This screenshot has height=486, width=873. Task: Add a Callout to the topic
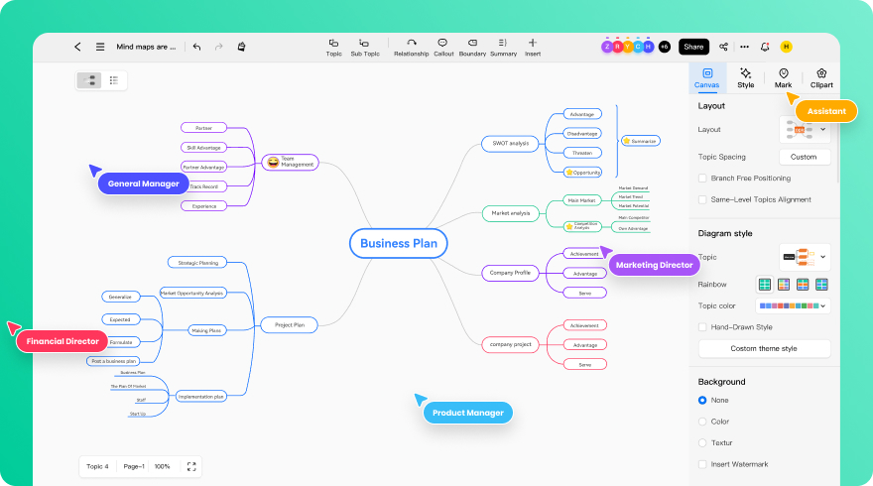[443, 47]
